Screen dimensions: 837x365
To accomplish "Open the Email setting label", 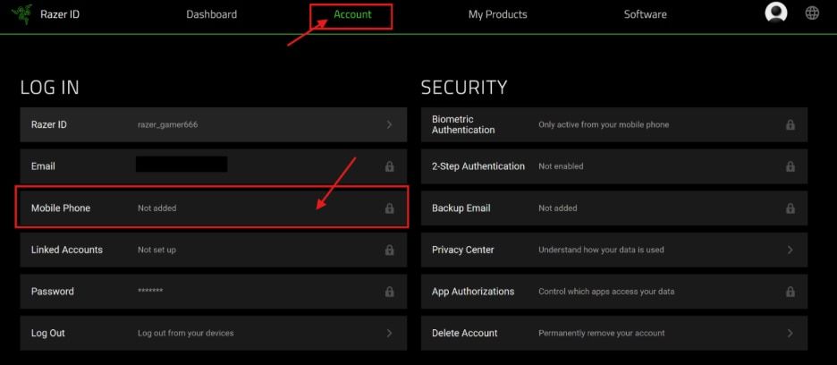I will 43,166.
